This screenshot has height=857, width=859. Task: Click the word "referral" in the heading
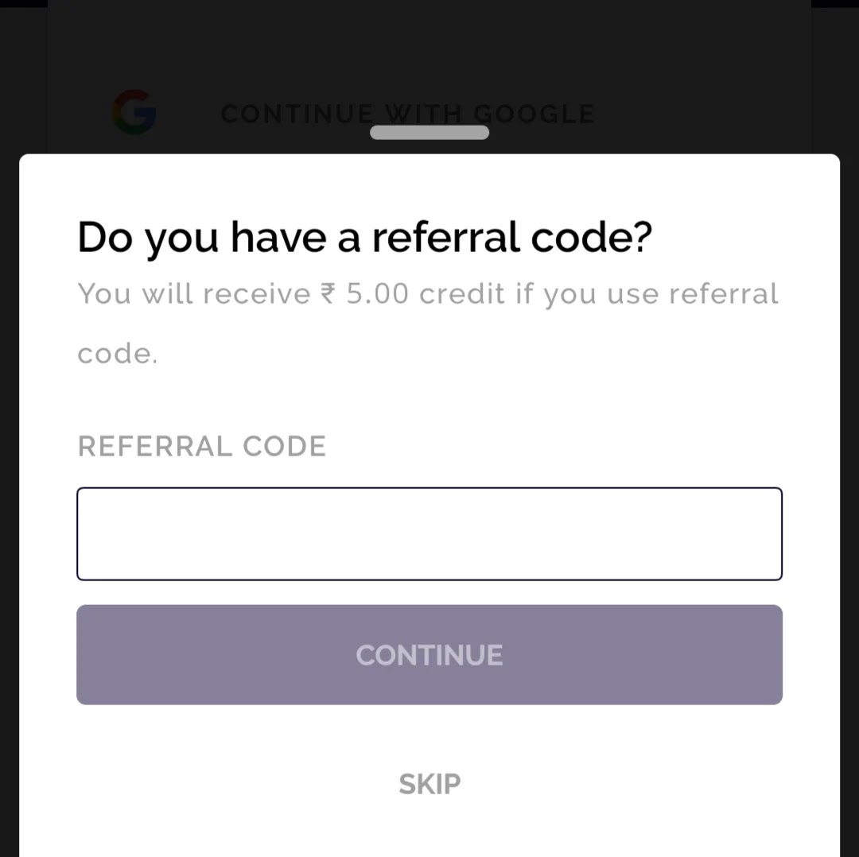click(445, 238)
